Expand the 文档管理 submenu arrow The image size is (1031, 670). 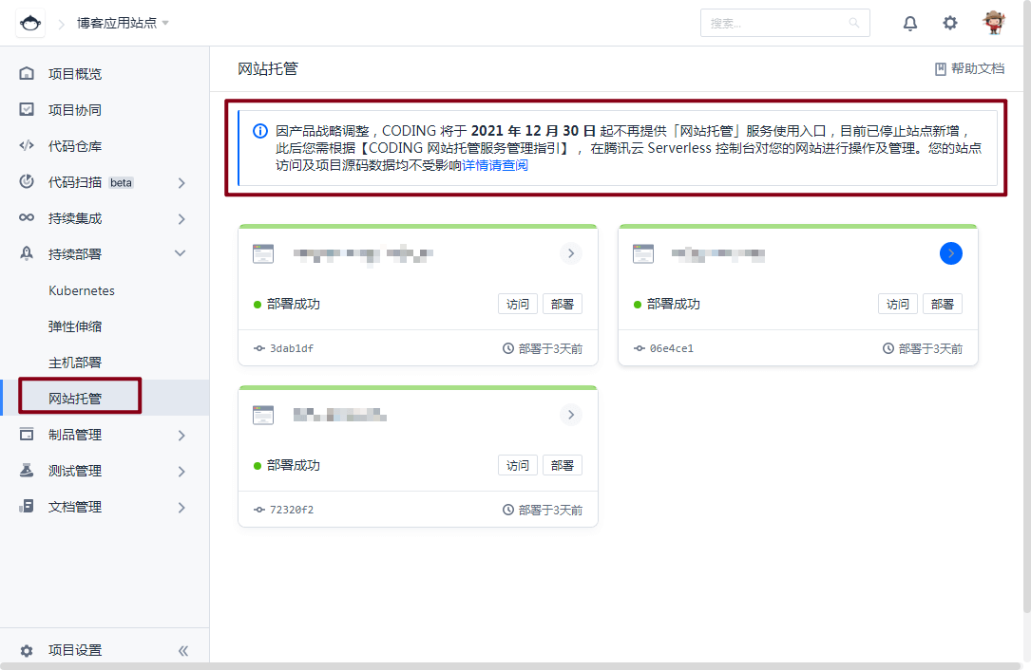pos(181,508)
